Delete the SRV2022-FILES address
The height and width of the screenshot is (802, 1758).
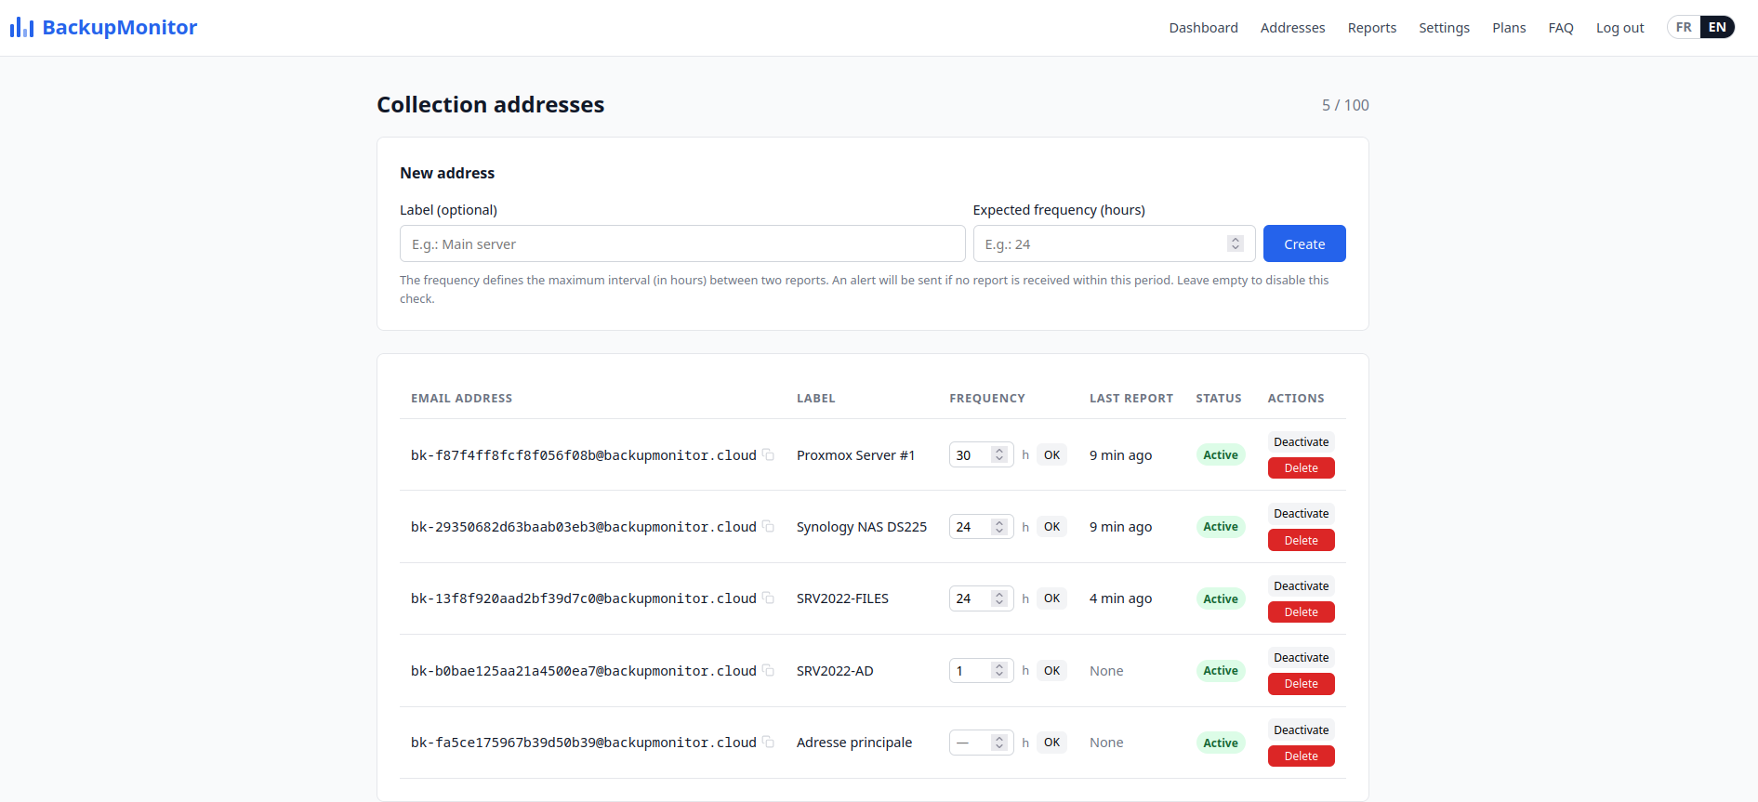(x=1301, y=611)
